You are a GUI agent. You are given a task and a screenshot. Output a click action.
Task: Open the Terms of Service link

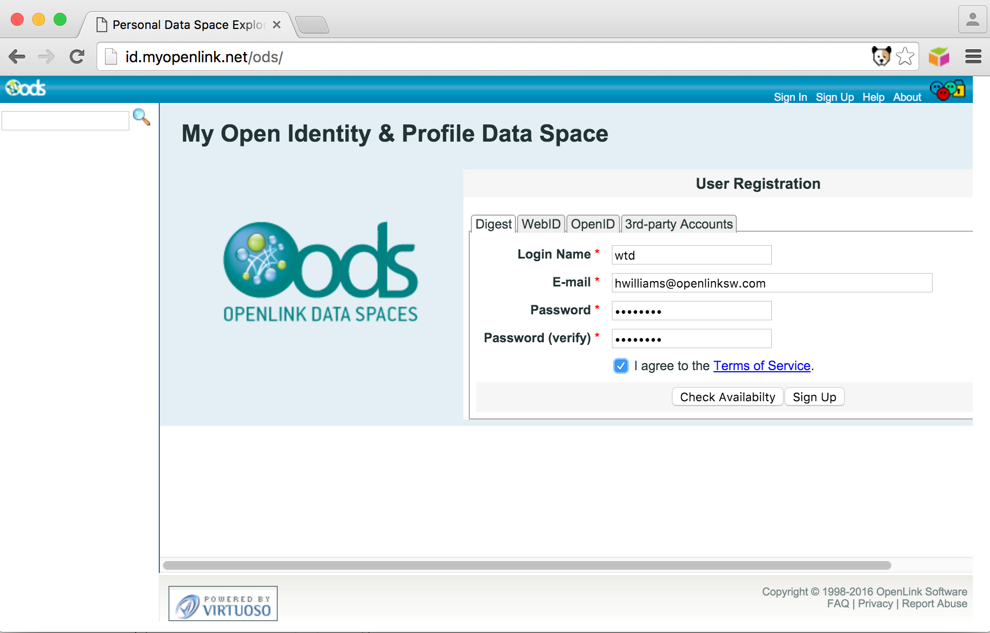point(762,366)
